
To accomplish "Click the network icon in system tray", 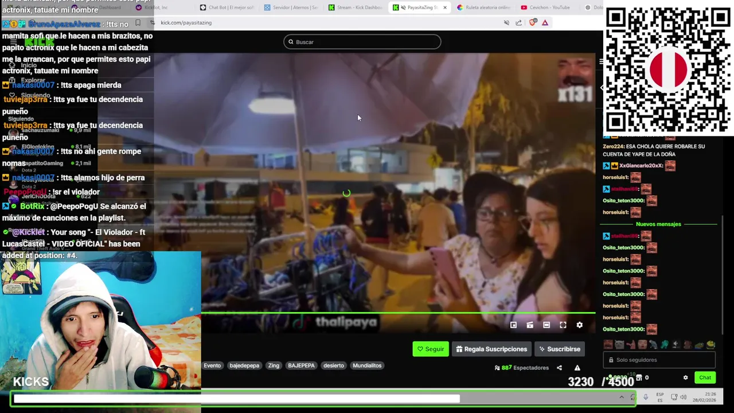I will click(x=674, y=397).
